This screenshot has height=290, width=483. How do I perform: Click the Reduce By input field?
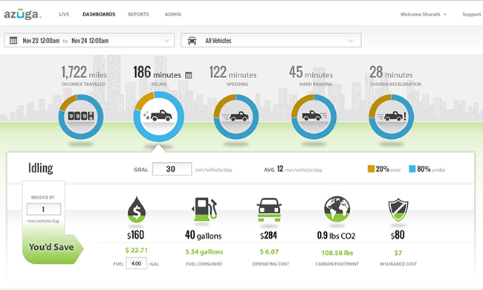pyautogui.click(x=44, y=209)
